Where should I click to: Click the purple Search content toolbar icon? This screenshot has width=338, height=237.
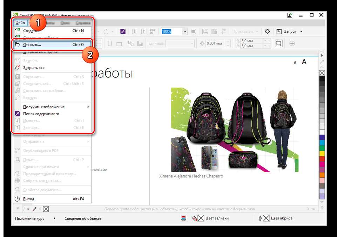pyautogui.click(x=123, y=32)
